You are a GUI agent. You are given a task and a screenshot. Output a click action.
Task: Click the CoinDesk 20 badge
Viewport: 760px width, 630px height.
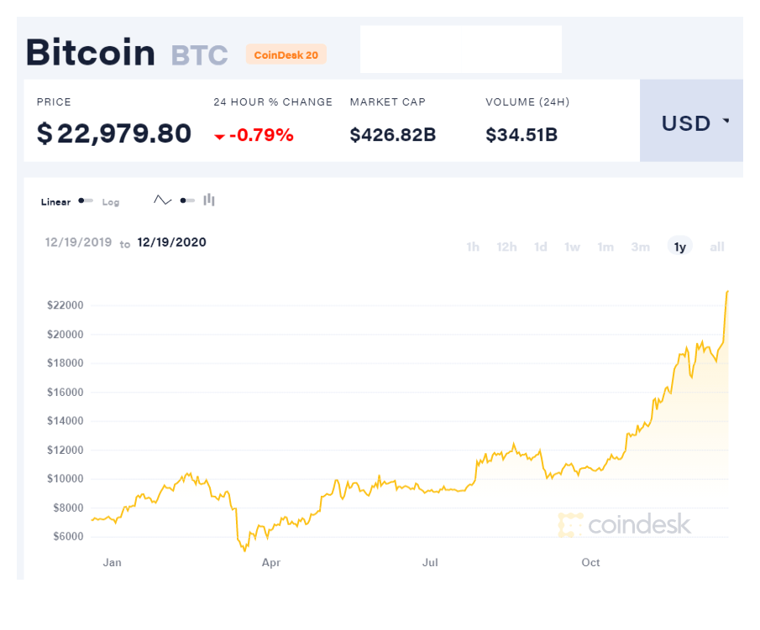tap(286, 55)
